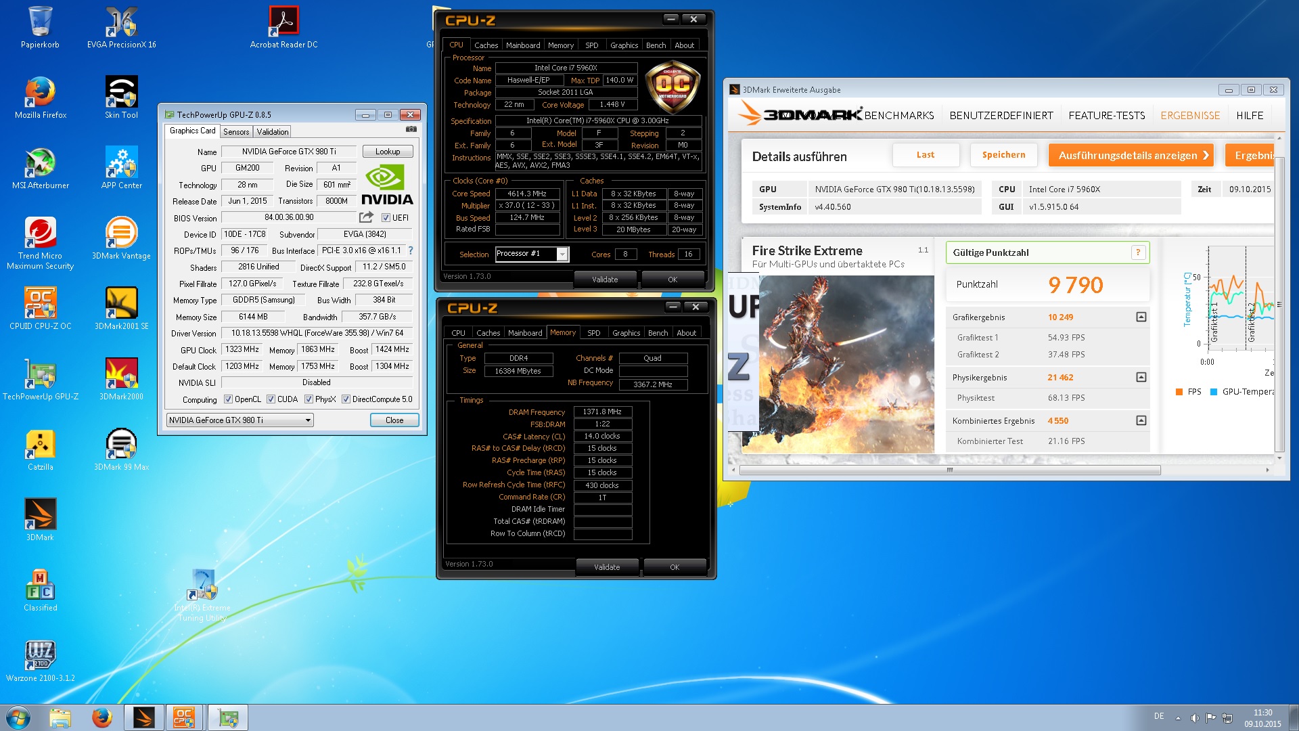Open Catzilla desktop shortcut

click(41, 449)
